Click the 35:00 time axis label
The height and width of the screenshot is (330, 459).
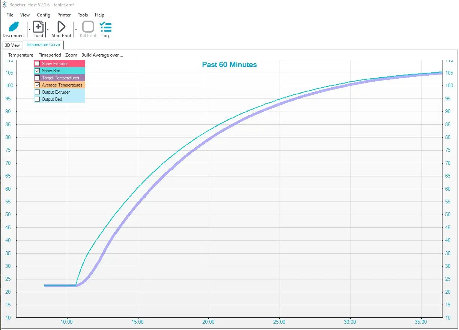(421, 322)
